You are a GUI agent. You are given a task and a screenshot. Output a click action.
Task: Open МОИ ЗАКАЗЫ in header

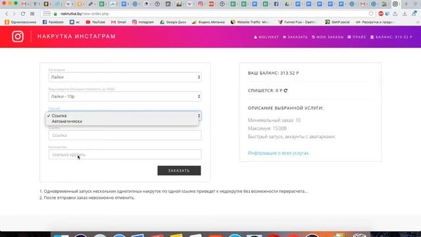[328, 37]
